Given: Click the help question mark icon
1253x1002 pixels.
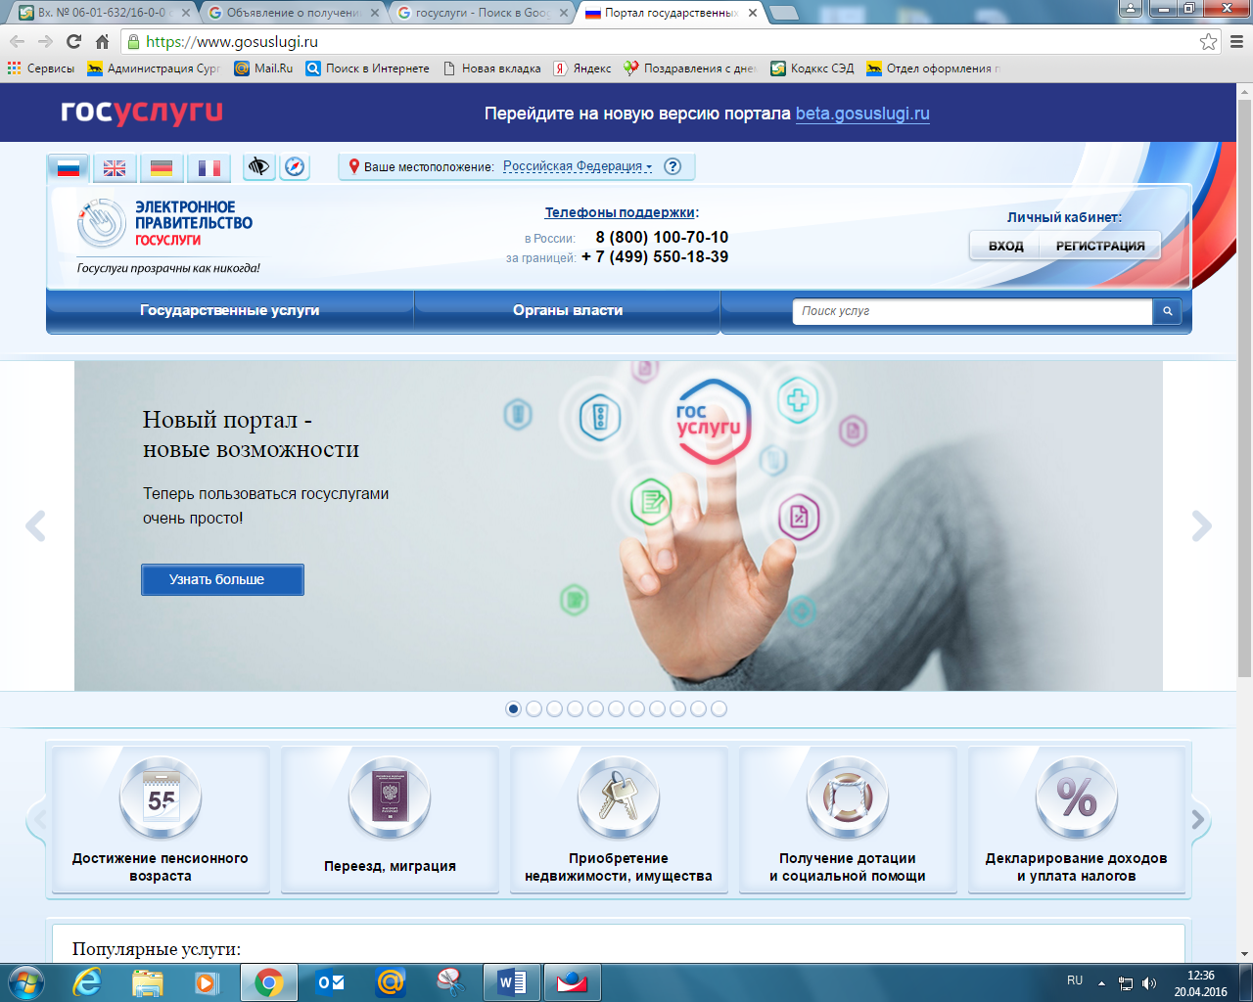Looking at the screenshot, I should 673,166.
